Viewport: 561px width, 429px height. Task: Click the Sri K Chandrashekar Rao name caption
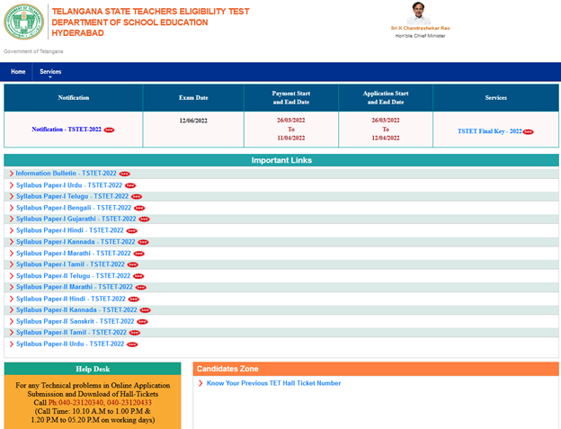[420, 28]
